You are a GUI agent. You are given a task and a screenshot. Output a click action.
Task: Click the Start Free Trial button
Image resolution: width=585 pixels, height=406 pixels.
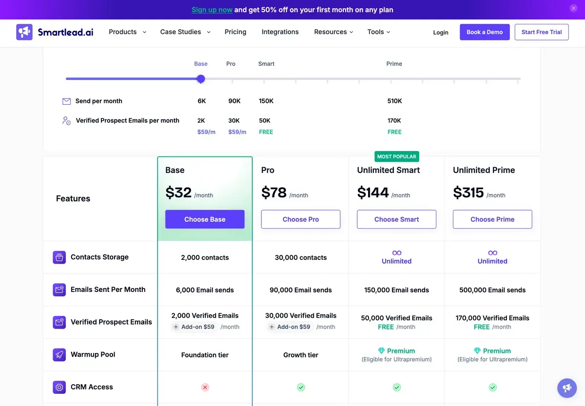click(542, 32)
